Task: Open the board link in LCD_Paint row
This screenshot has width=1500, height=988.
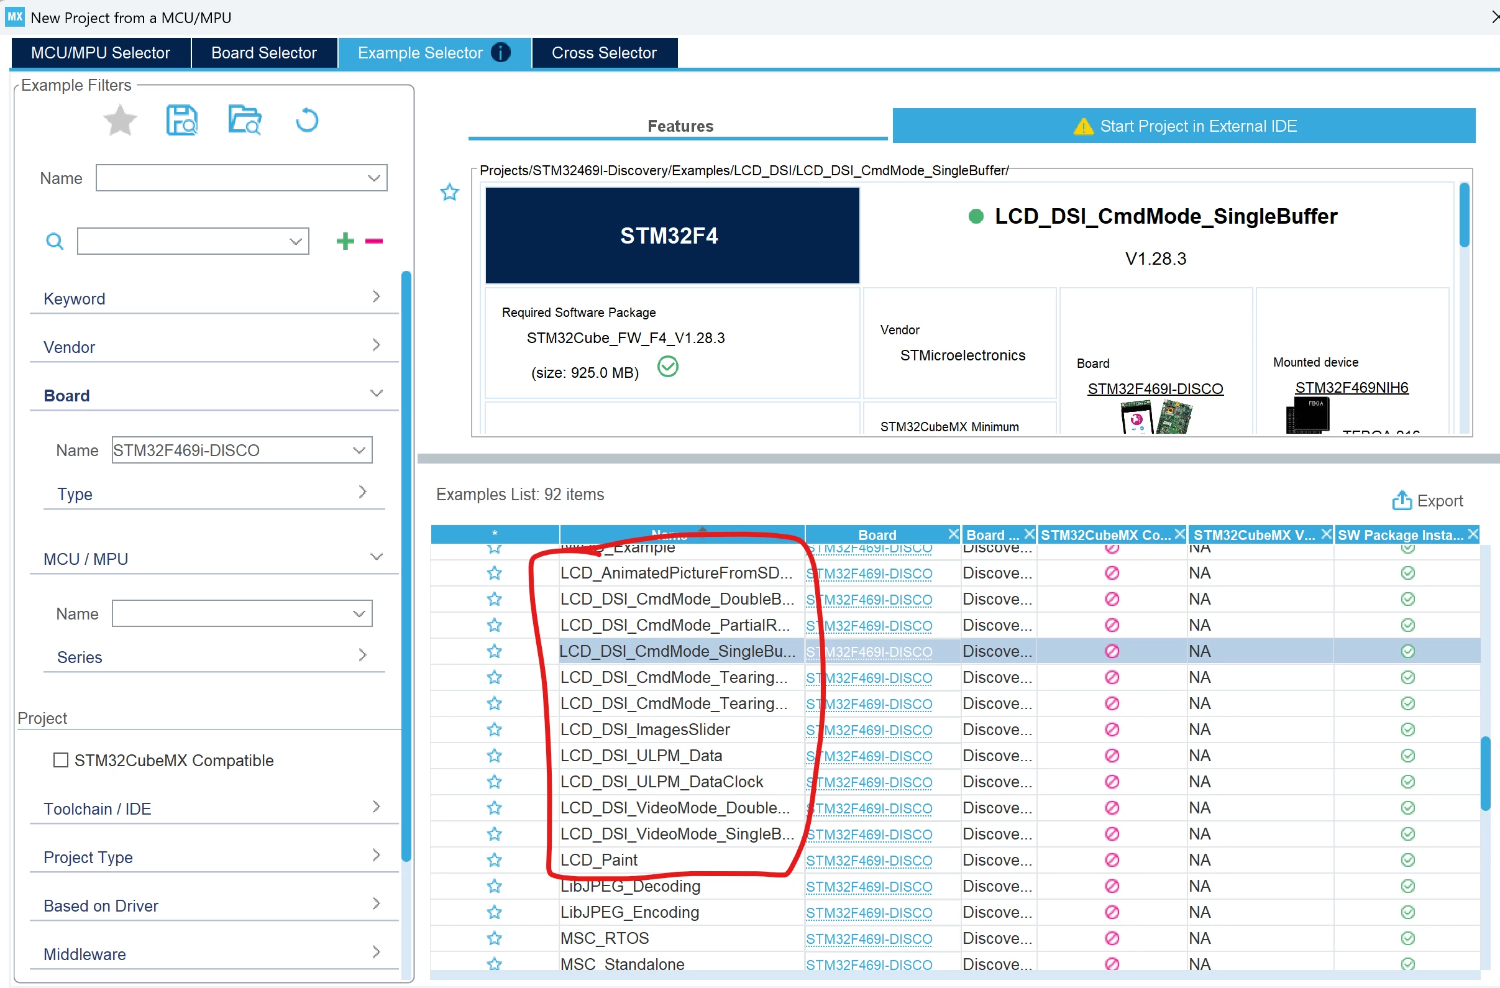Action: click(x=869, y=860)
